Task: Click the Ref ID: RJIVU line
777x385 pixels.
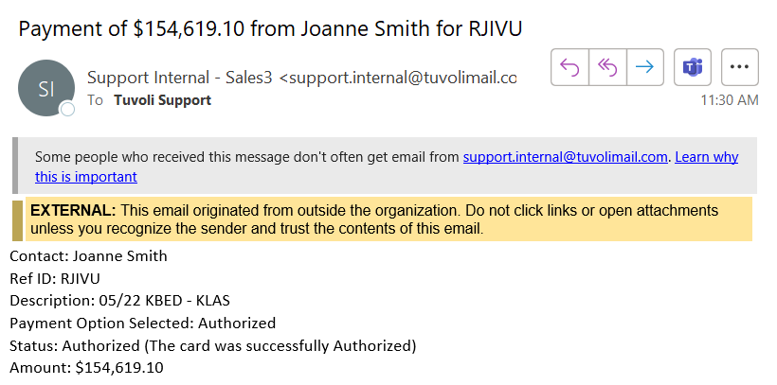Action: (54, 278)
